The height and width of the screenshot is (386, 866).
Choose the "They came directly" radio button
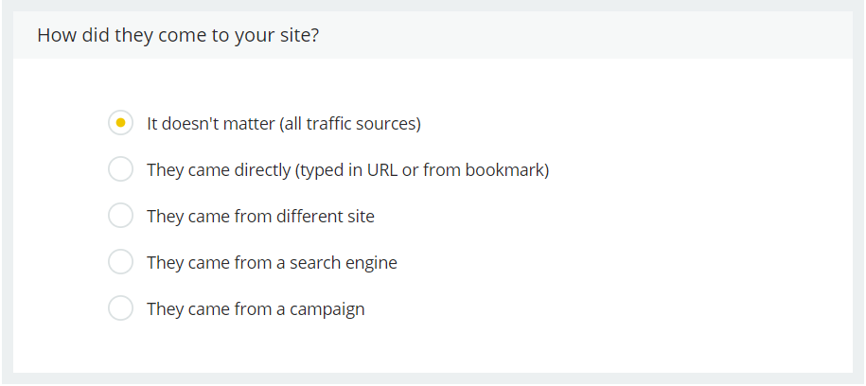[x=120, y=169]
